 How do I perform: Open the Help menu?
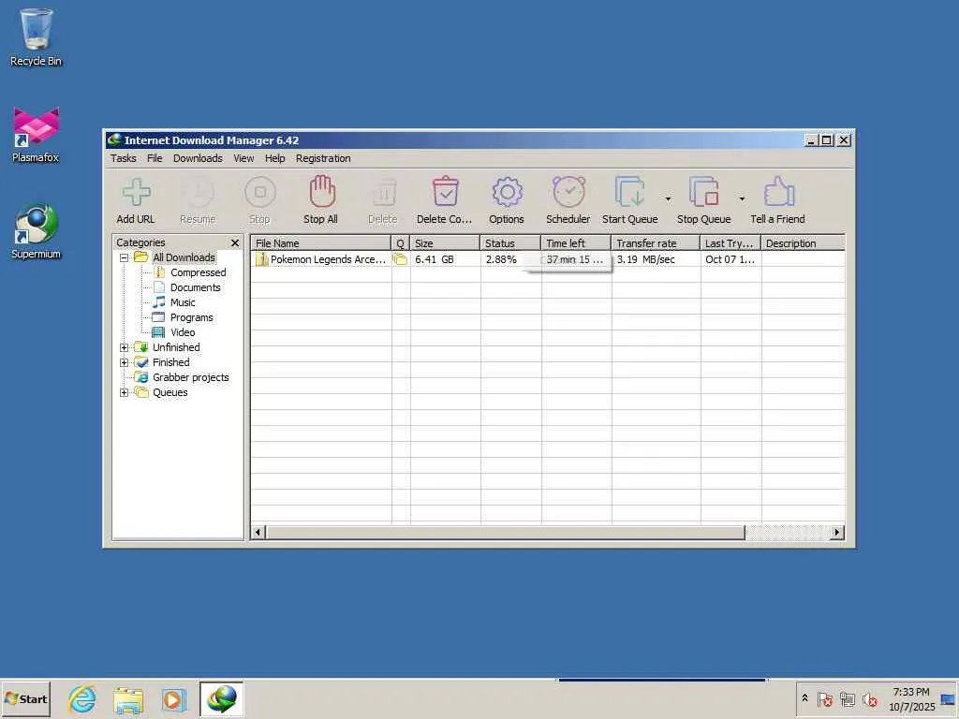click(x=274, y=158)
